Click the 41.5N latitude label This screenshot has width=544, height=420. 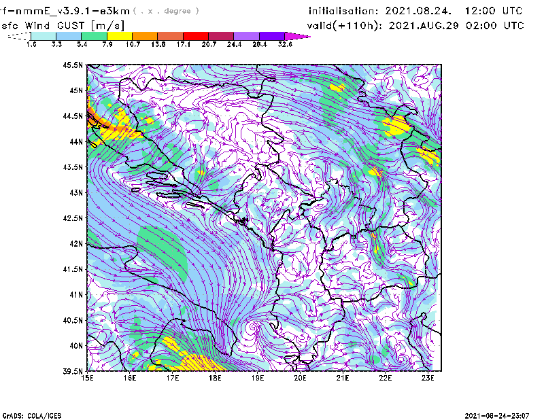pyautogui.click(x=73, y=269)
